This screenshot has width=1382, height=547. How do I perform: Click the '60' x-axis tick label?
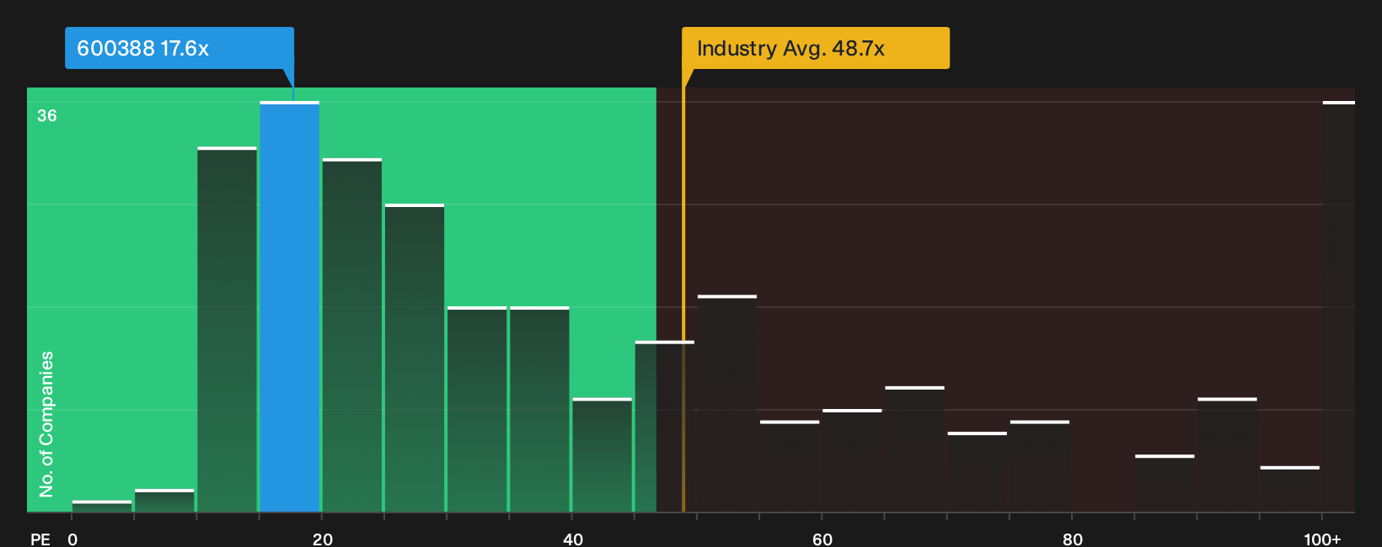point(822,539)
